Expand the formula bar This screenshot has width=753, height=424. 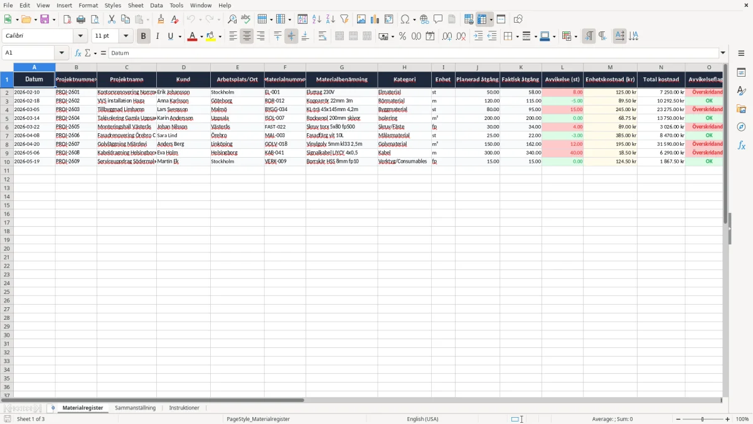click(x=723, y=53)
